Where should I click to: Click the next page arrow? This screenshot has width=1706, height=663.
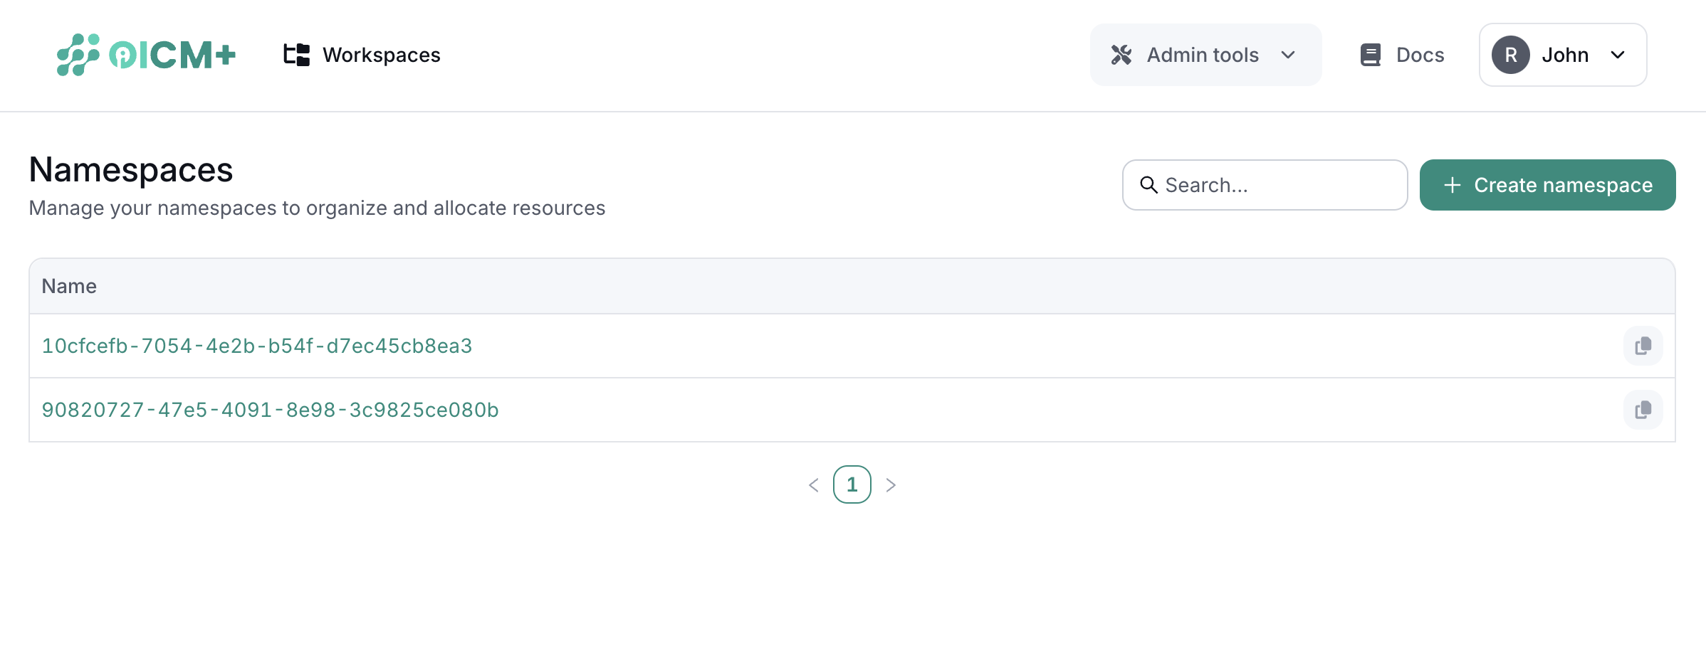click(891, 484)
